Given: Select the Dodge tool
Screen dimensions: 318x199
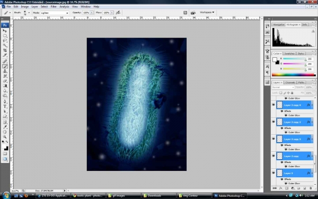Looking at the screenshot, I should pyautogui.click(x=5, y=96).
